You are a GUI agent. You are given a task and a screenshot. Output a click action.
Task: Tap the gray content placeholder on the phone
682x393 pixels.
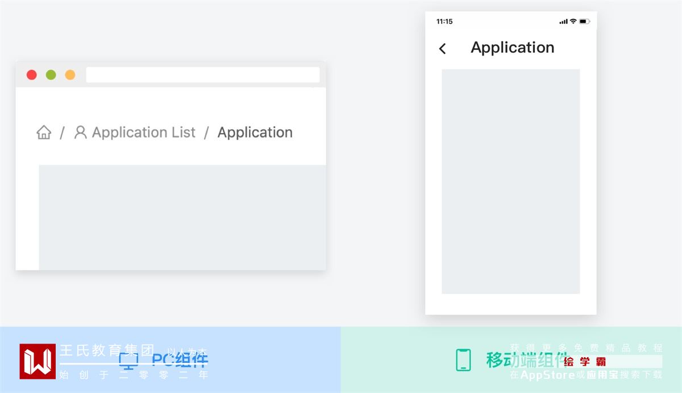click(x=510, y=182)
